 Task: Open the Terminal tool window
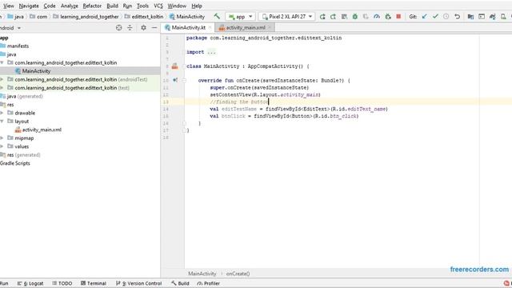(94, 283)
